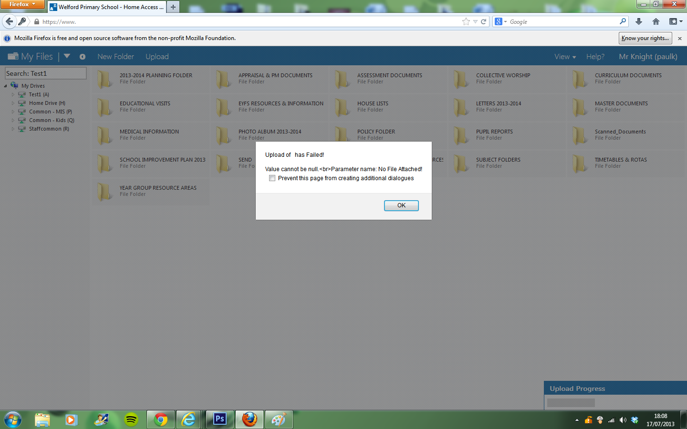Launch Spotify from the taskbar
This screenshot has width=687, height=429.
pyautogui.click(x=131, y=419)
